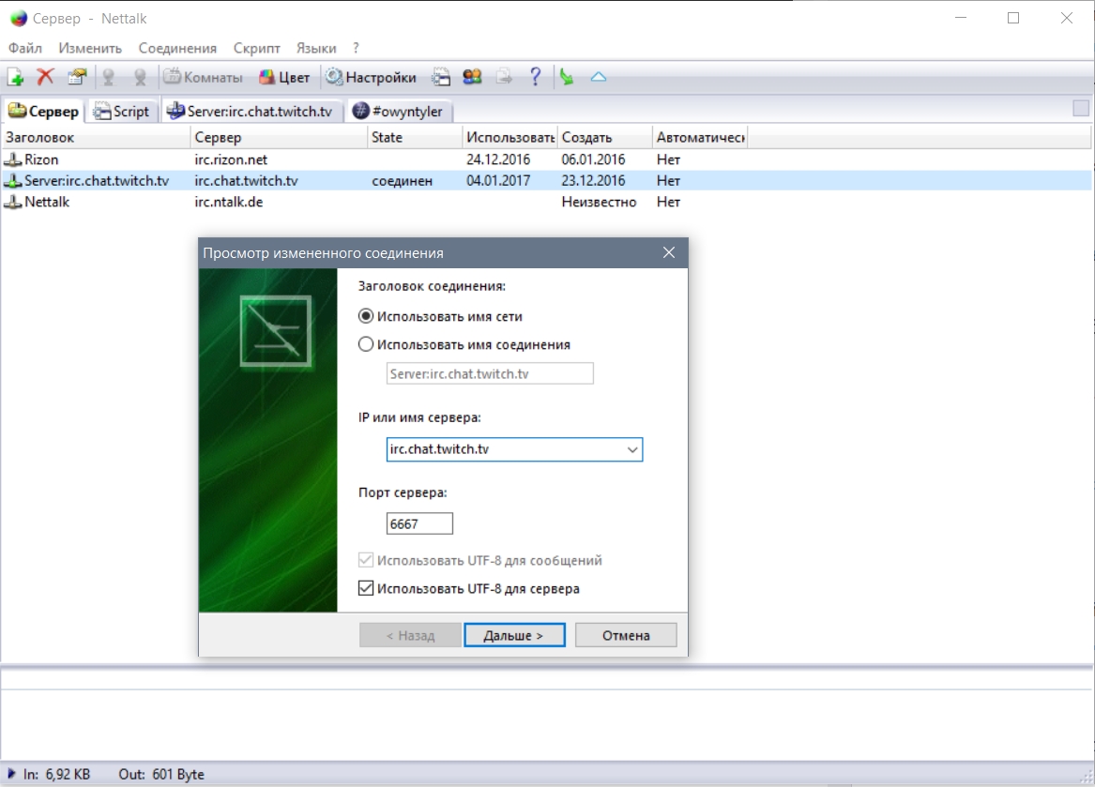This screenshot has width=1095, height=787.
Task: Switch to the Script tab
Action: (122, 112)
